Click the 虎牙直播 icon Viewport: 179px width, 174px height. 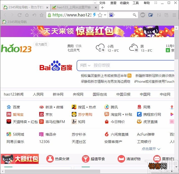coord(139,122)
